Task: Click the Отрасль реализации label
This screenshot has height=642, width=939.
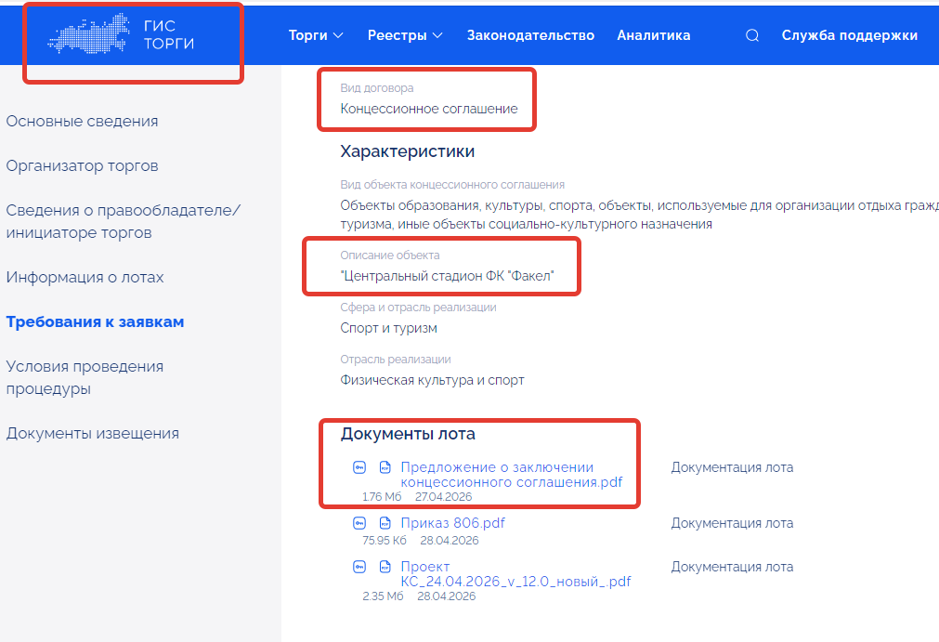Action: pyautogui.click(x=396, y=360)
